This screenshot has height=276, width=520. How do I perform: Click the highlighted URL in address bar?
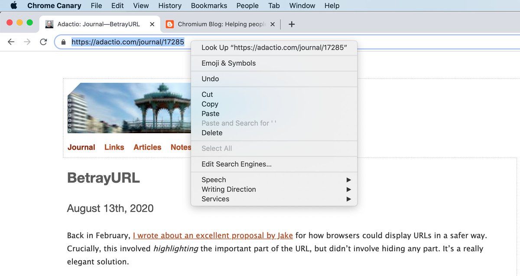tap(128, 42)
